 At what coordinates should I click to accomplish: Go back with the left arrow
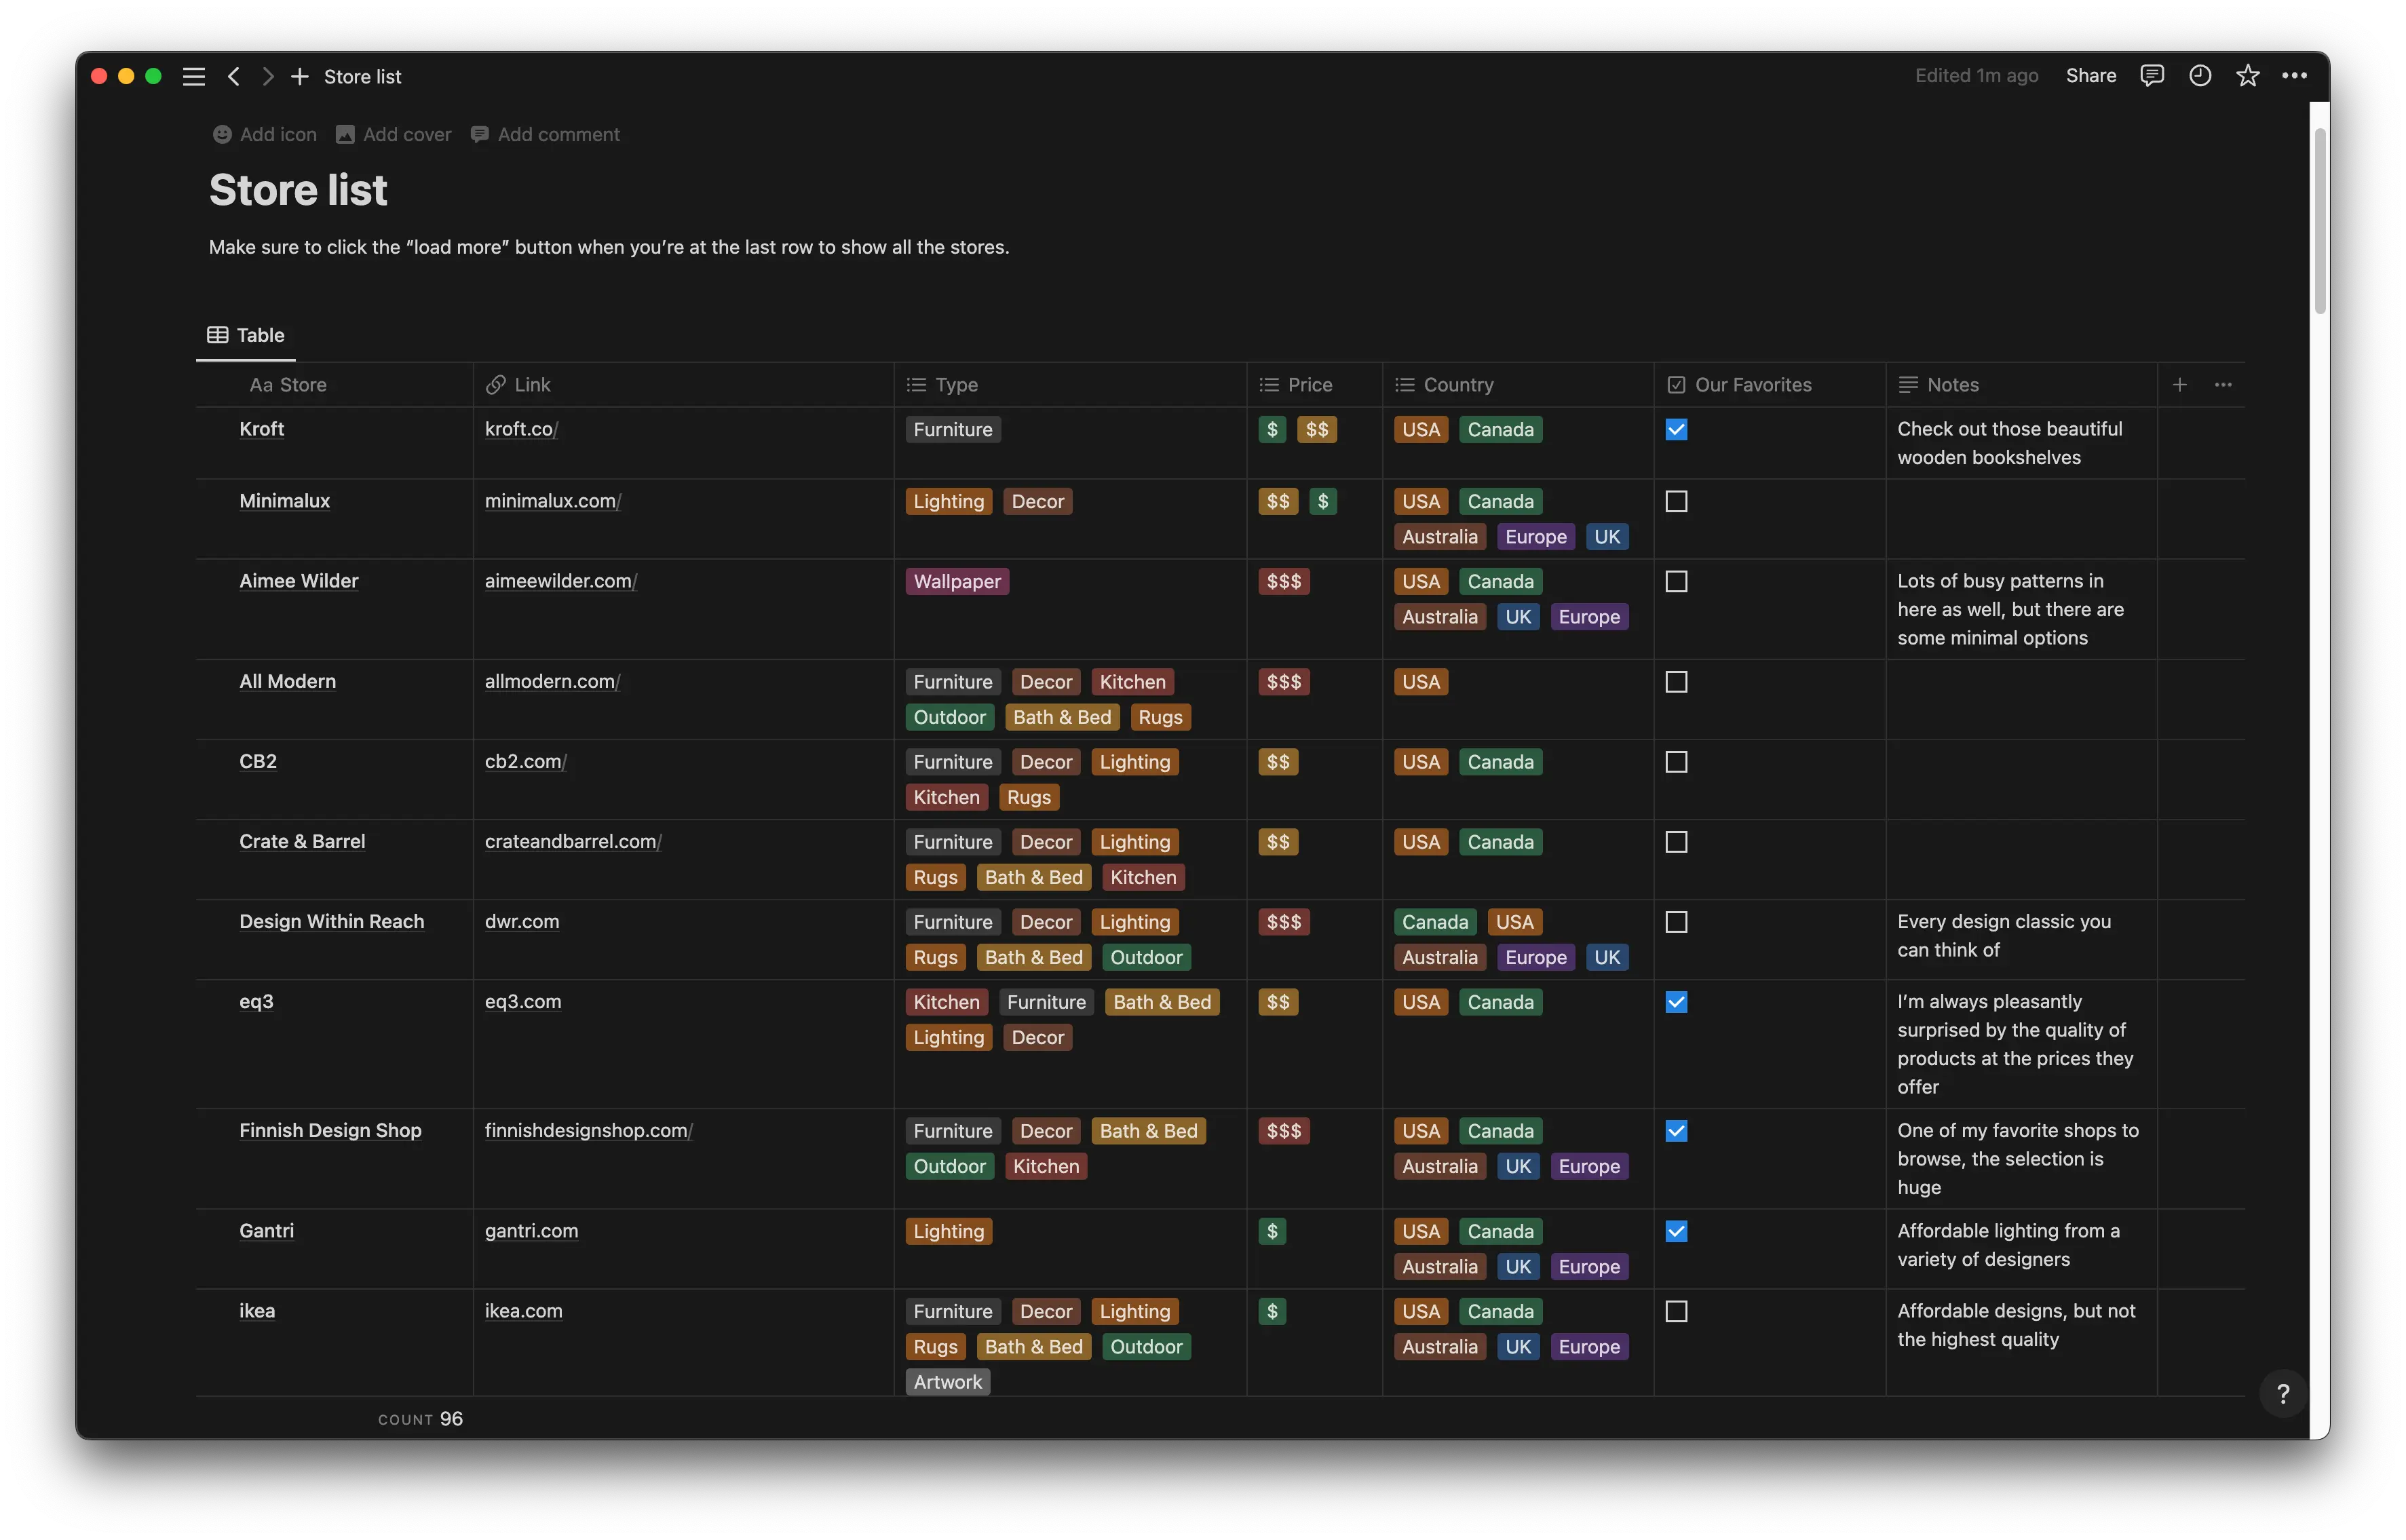click(x=234, y=77)
